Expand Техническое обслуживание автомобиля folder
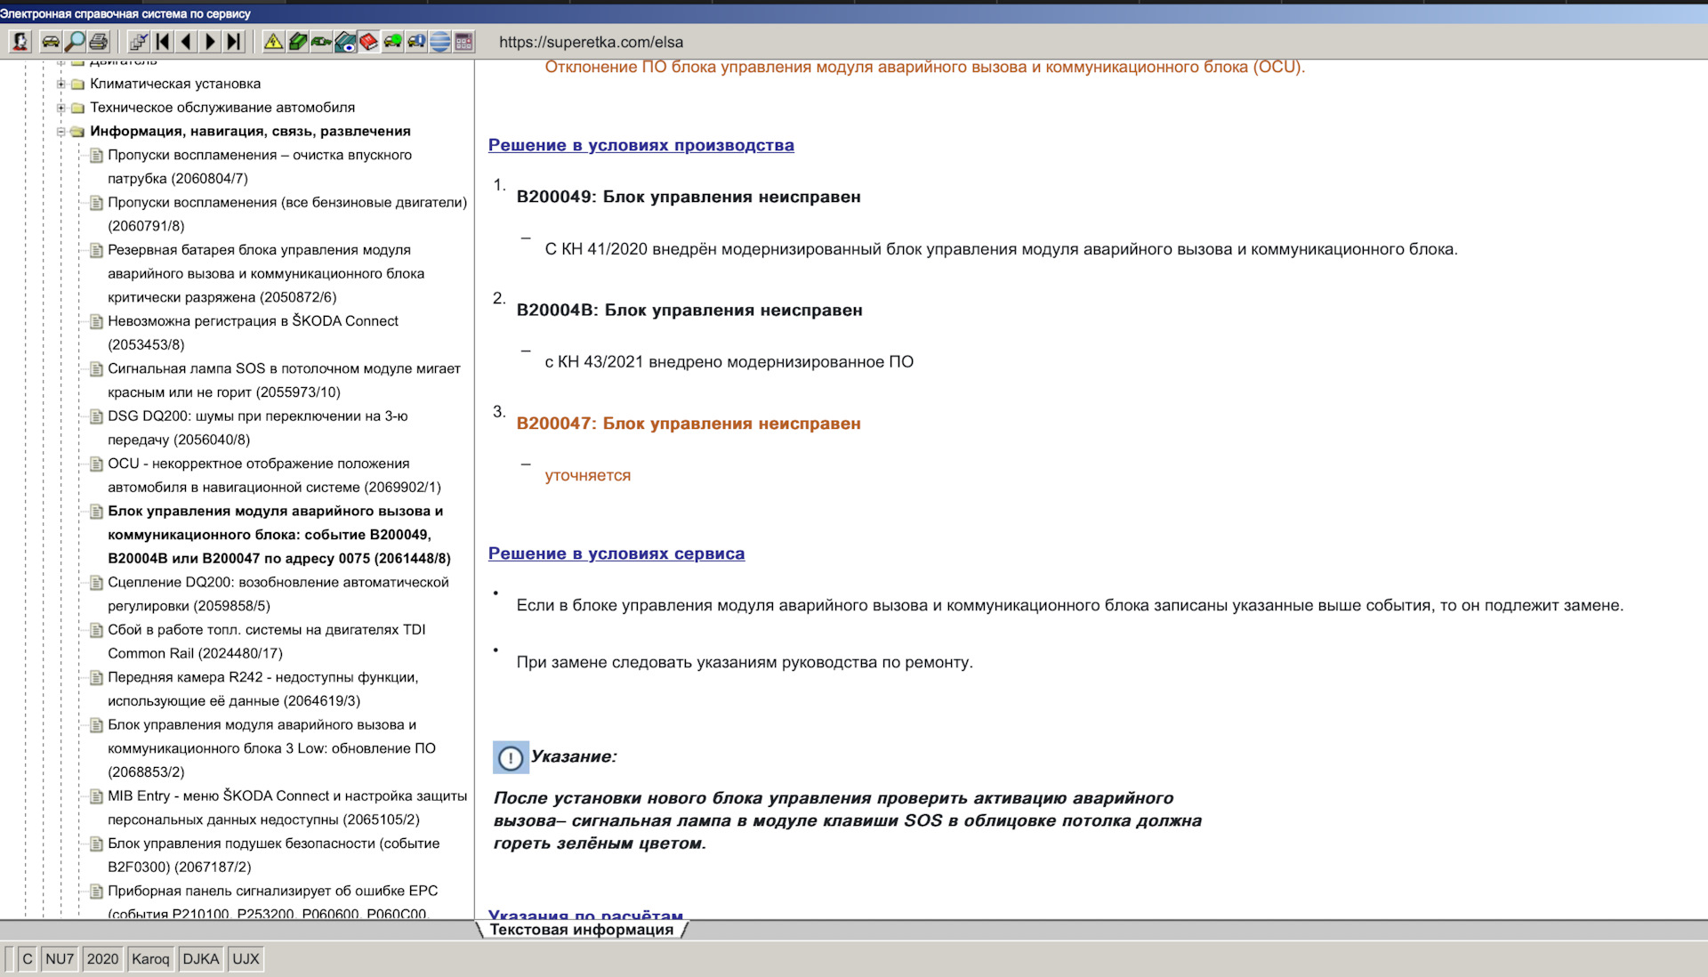 (x=61, y=108)
